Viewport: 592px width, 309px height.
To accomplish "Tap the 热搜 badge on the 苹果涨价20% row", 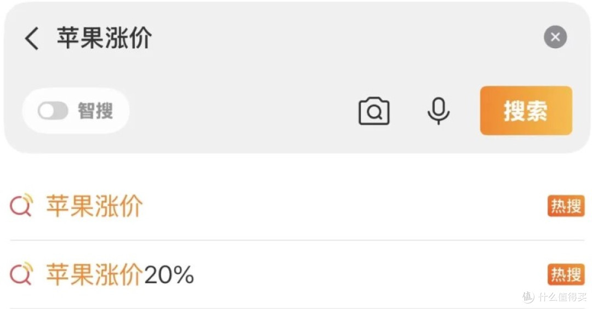I will click(x=566, y=274).
